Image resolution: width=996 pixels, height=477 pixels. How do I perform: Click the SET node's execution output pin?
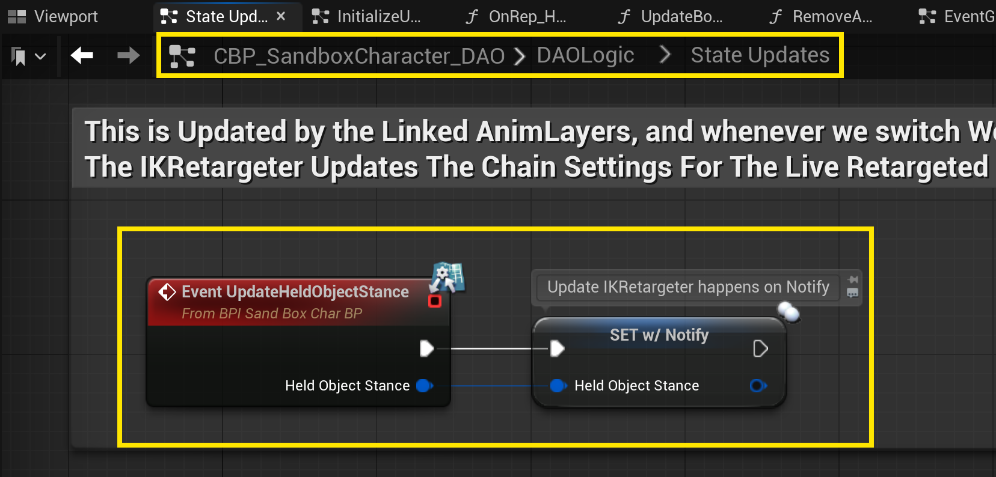(x=760, y=348)
